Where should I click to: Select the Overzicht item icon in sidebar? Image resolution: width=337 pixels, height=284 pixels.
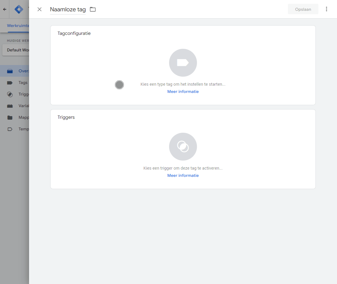pyautogui.click(x=10, y=71)
